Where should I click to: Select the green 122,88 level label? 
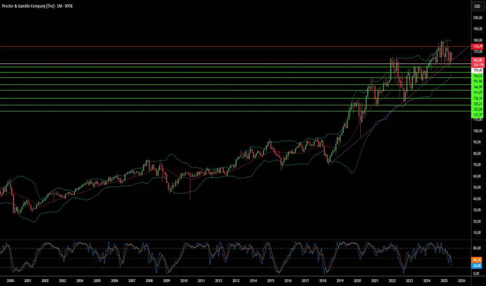tap(478, 109)
